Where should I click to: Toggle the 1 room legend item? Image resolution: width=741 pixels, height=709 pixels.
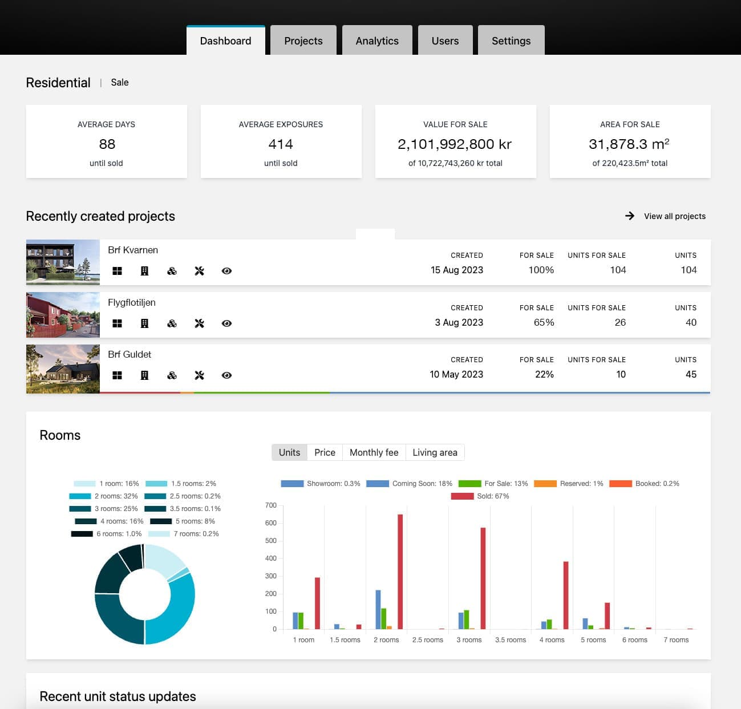[x=106, y=484]
